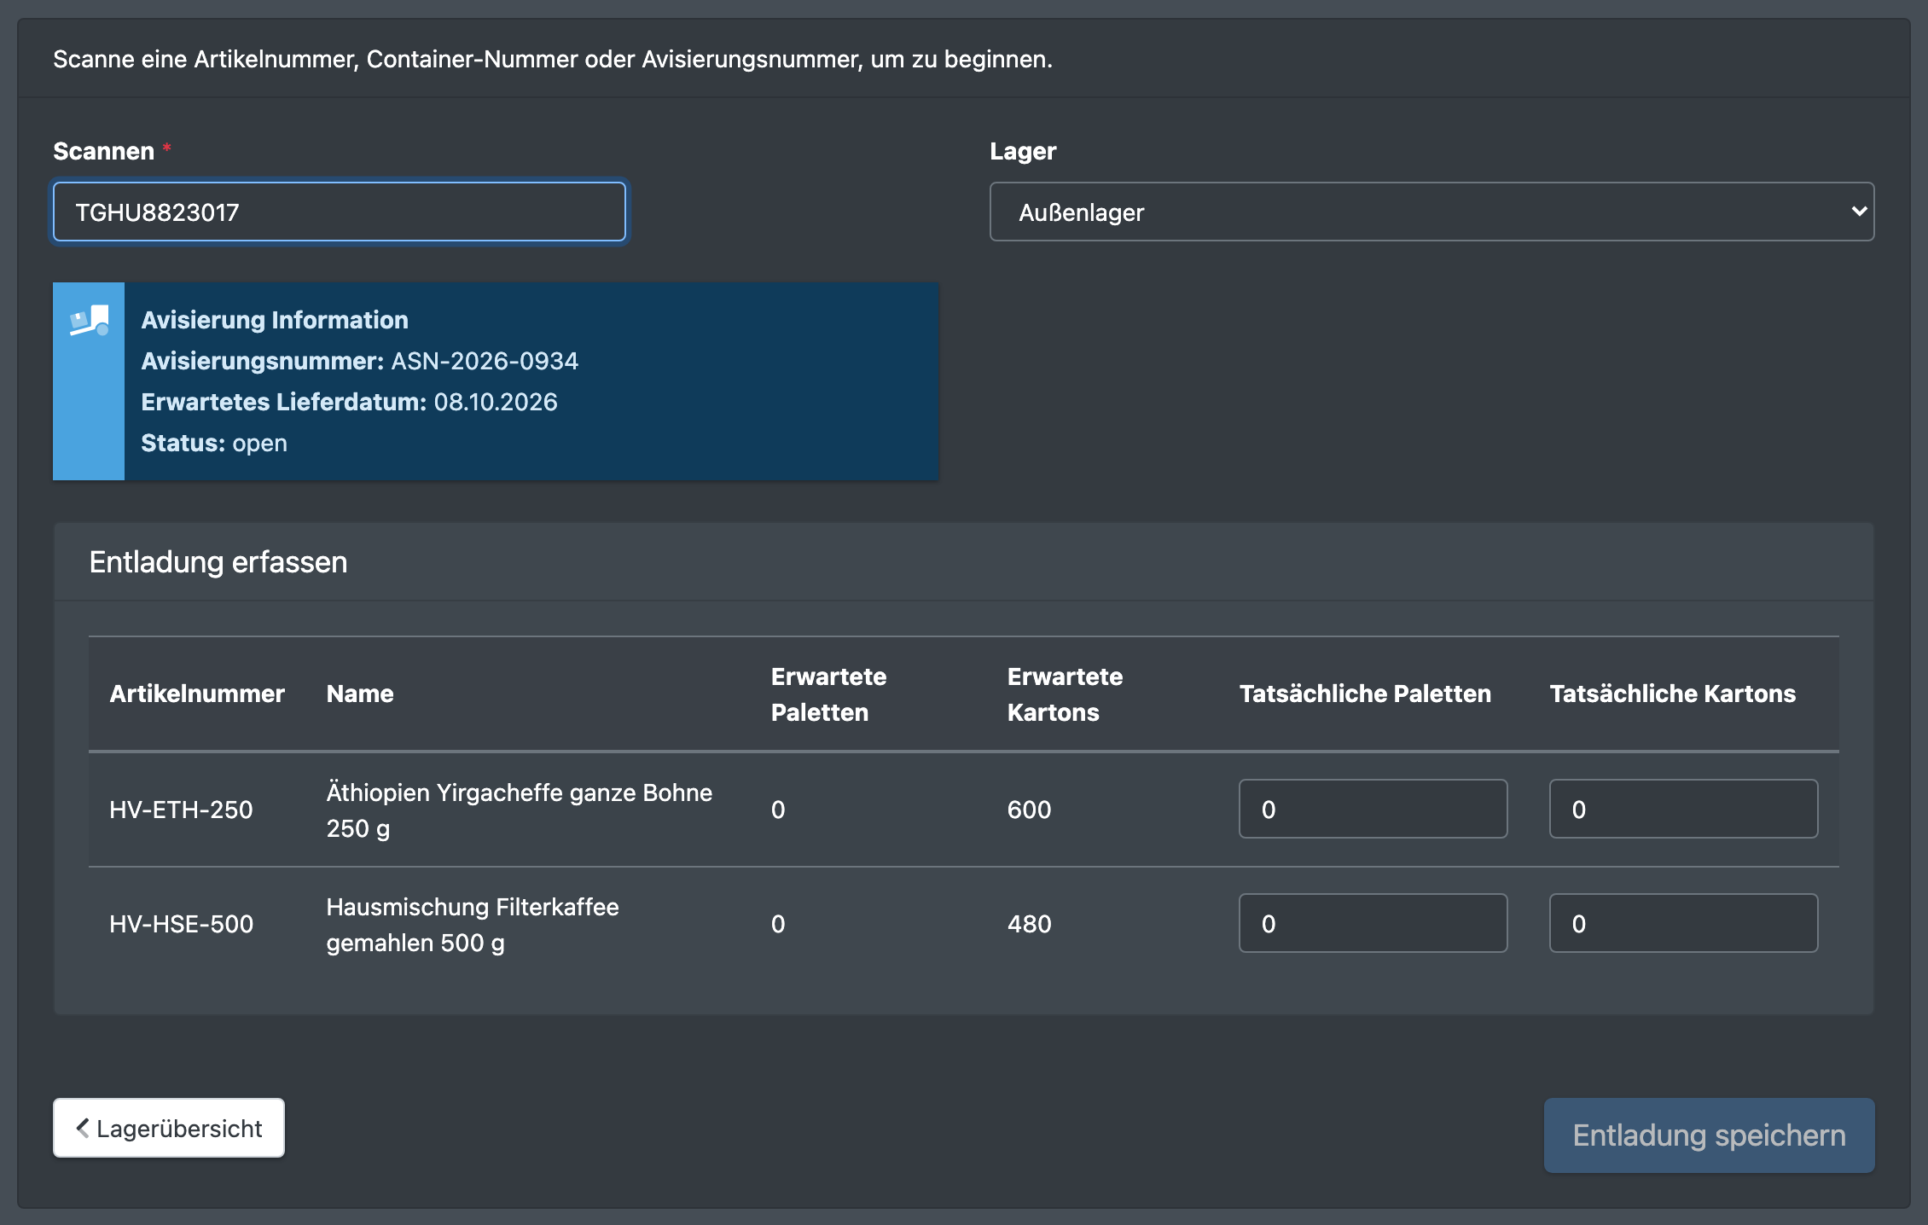This screenshot has width=1928, height=1225.
Task: Click Avisierung Information heading
Action: (275, 320)
